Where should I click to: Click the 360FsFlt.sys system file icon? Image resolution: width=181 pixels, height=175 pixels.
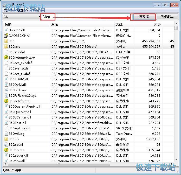pyautogui.click(x=6, y=90)
